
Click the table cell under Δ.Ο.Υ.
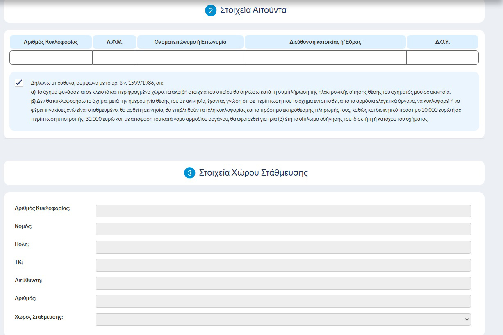coord(442,58)
